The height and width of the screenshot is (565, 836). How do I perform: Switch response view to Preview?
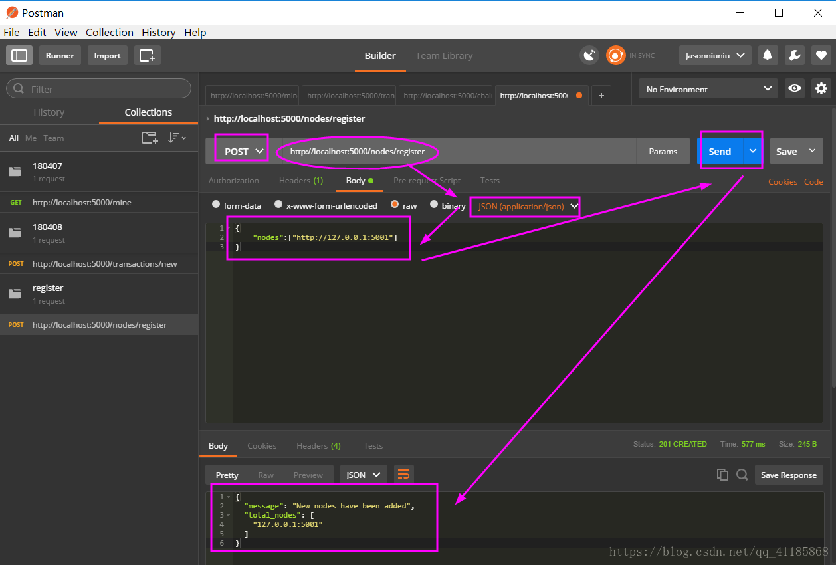point(308,475)
